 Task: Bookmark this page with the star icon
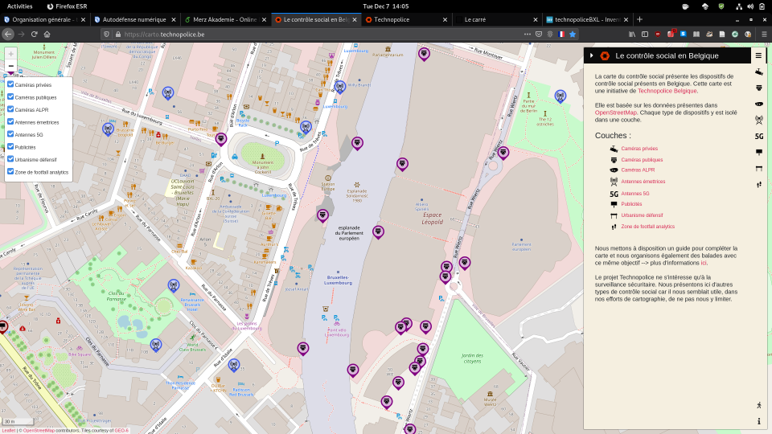coord(573,35)
